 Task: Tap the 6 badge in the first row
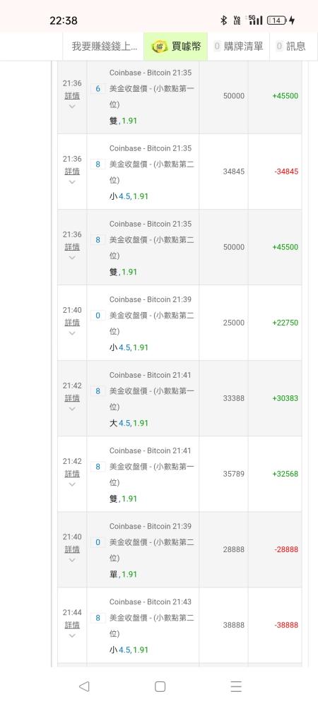(98, 89)
